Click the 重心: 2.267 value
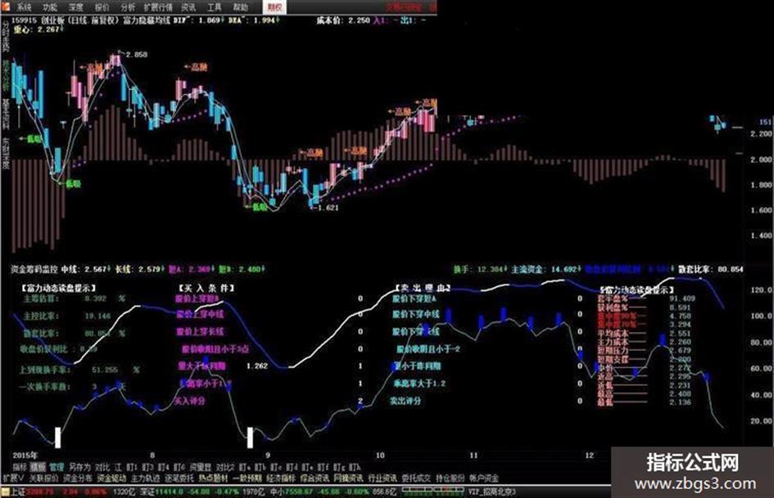Image resolution: width=774 pixels, height=498 pixels. click(39, 29)
